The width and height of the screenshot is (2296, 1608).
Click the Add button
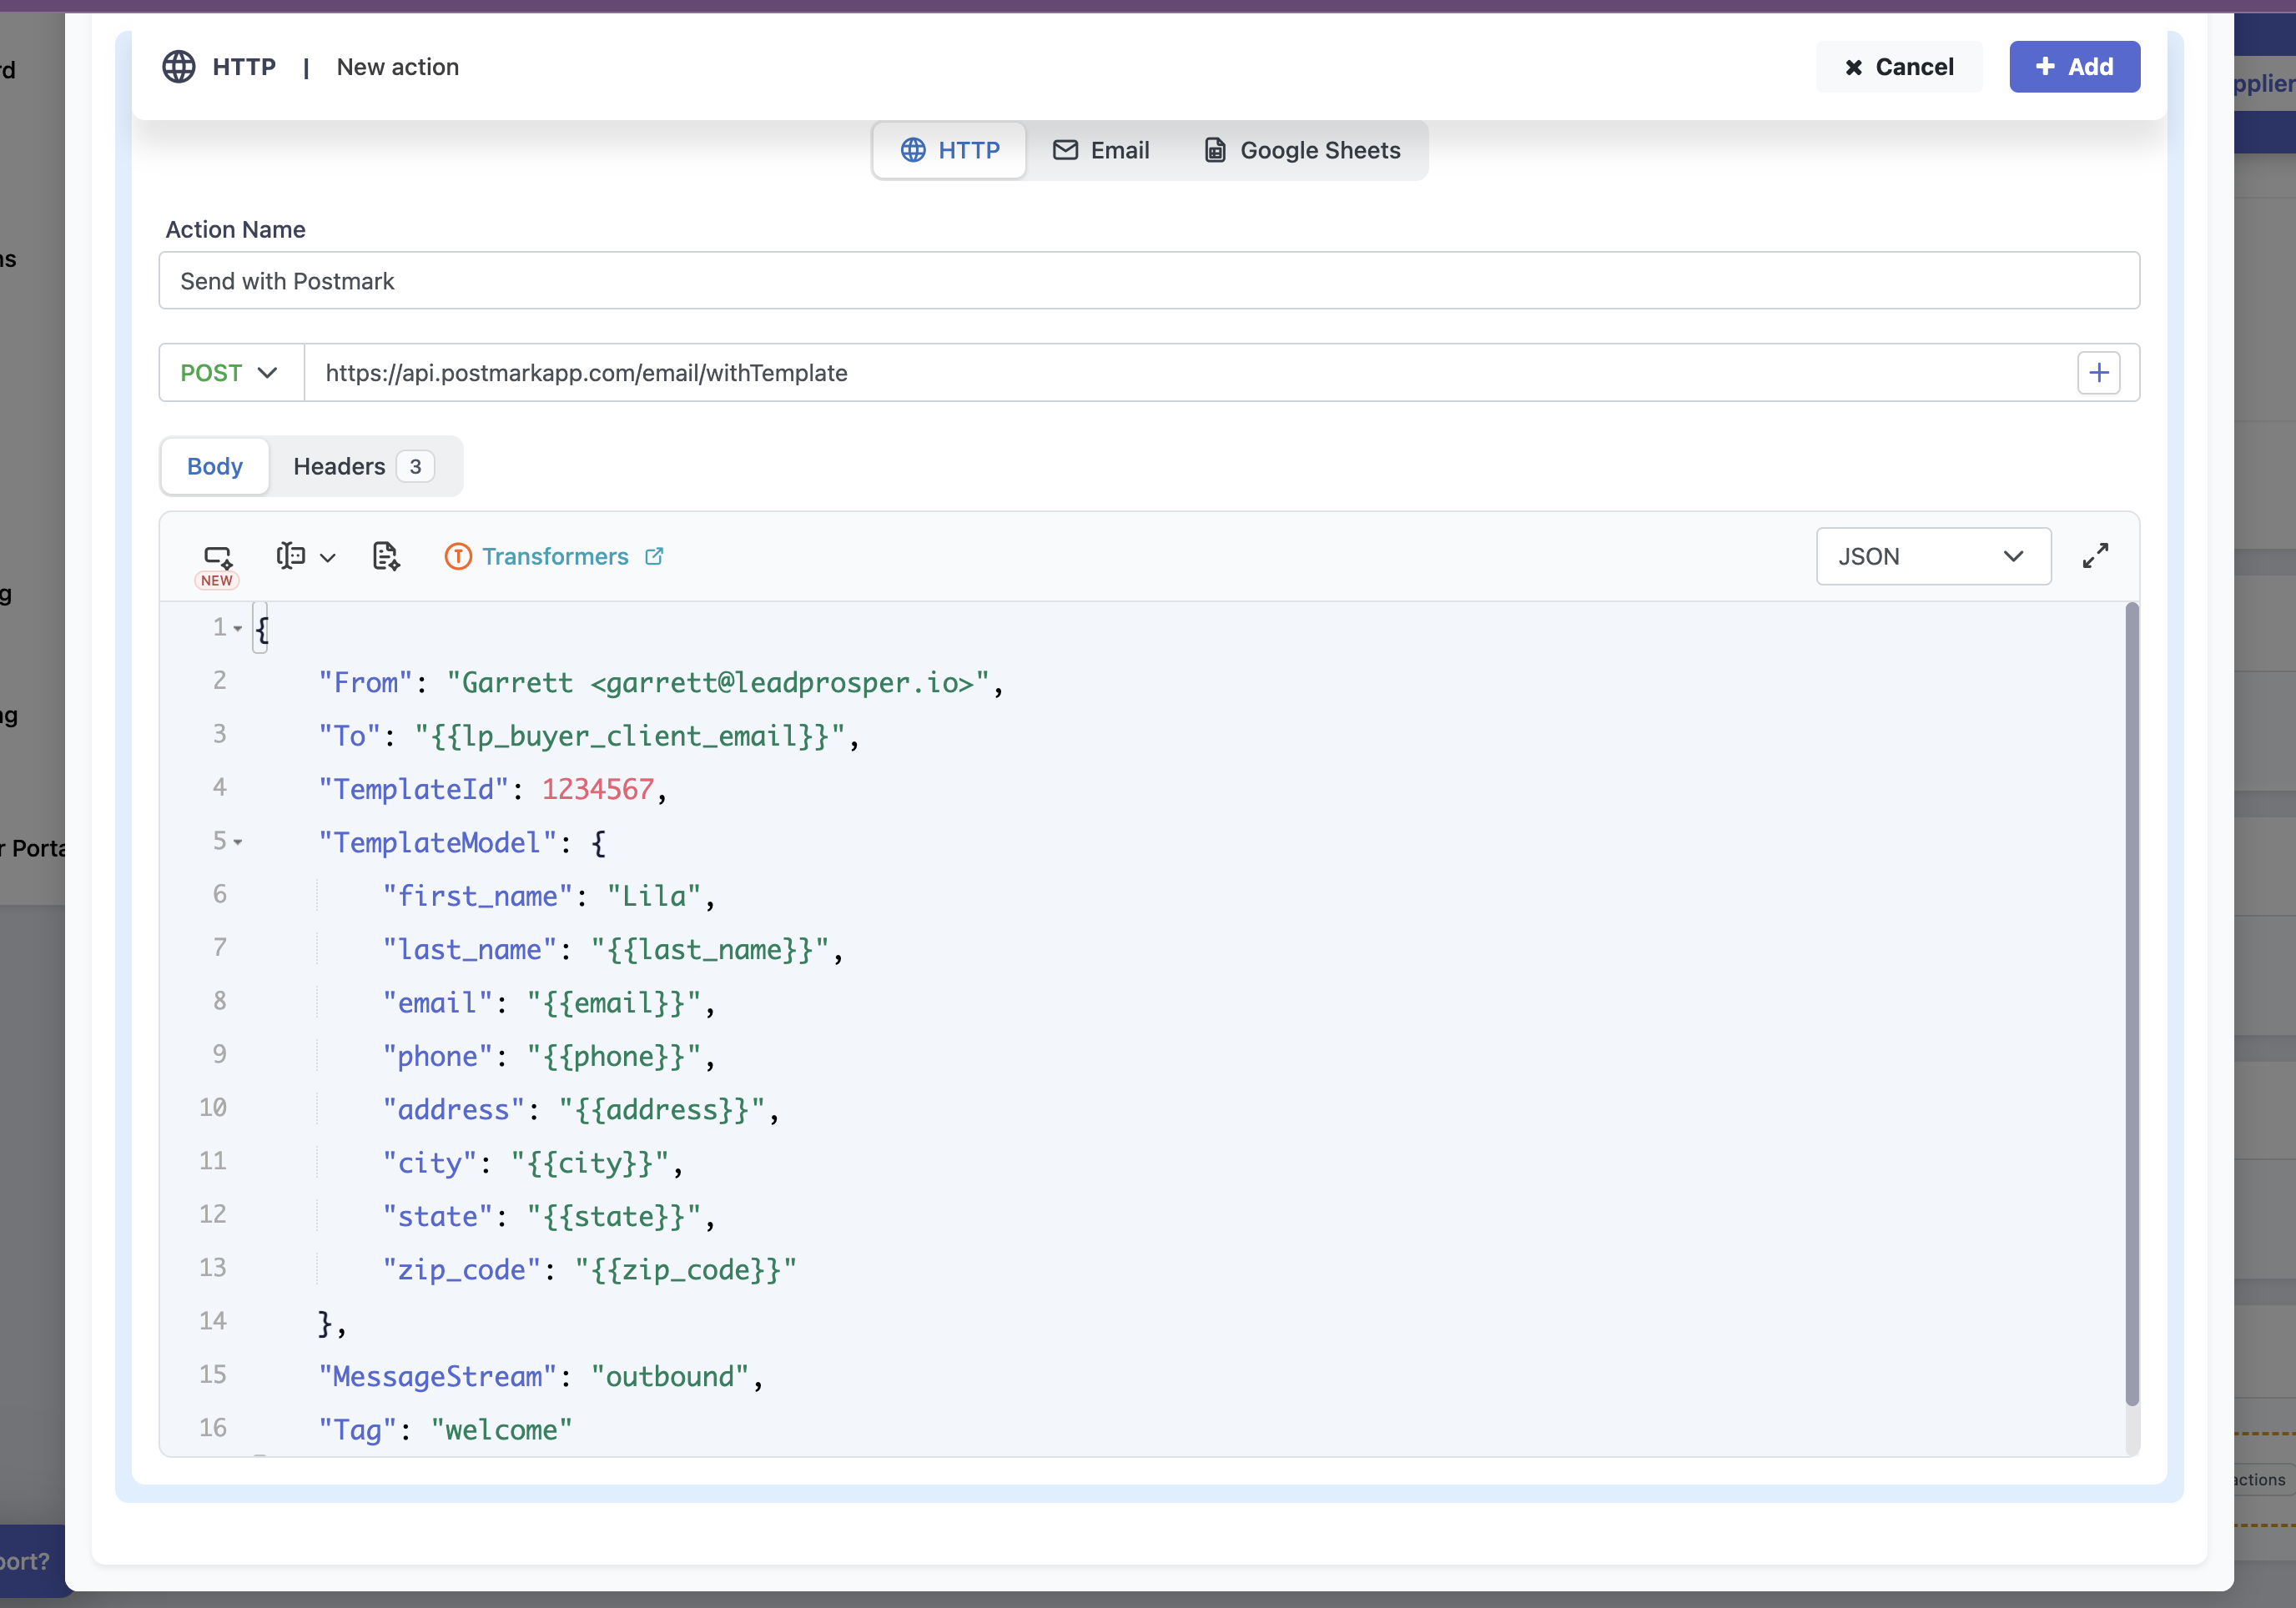(2074, 67)
